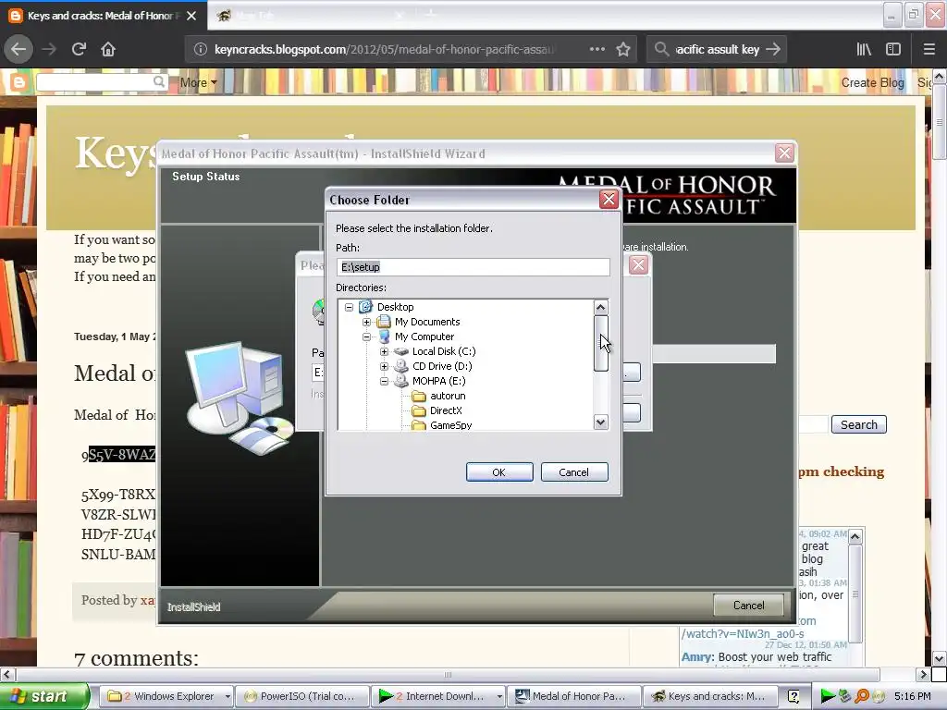The height and width of the screenshot is (710, 947).
Task: Click directory list scroll down arrow
Action: click(600, 422)
